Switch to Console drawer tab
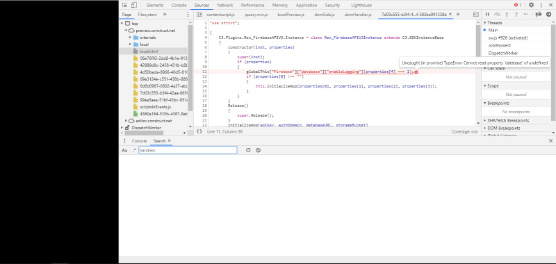 click(139, 140)
